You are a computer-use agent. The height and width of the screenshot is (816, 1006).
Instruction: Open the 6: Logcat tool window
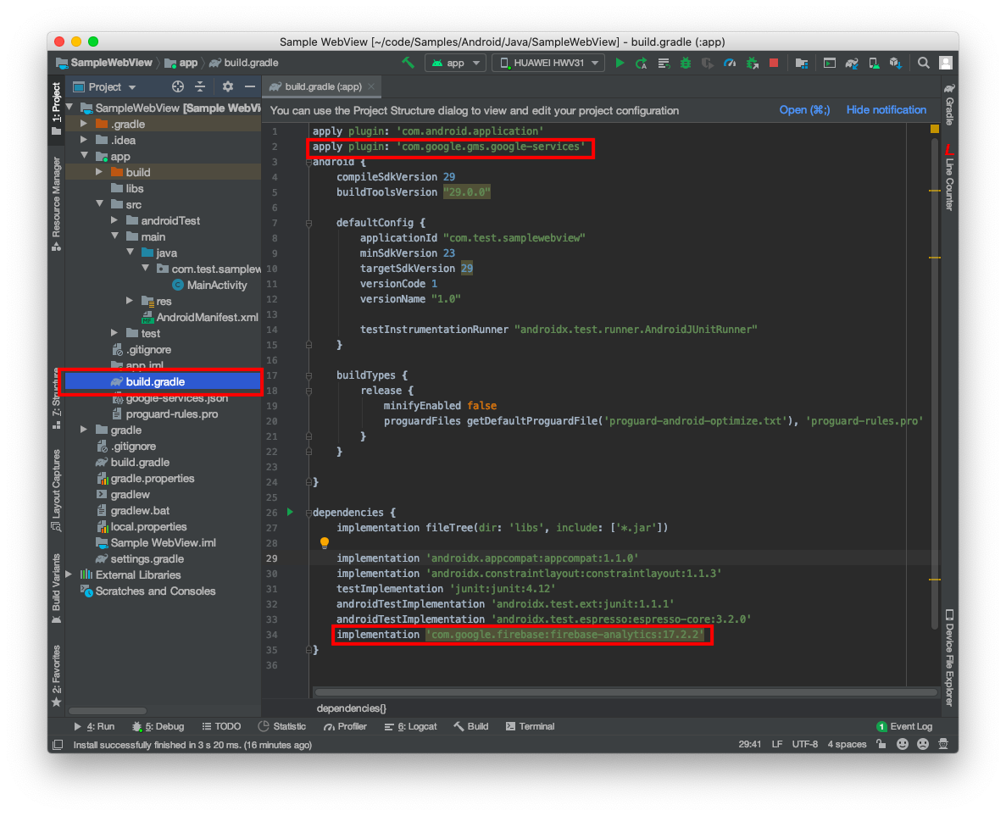(x=410, y=726)
